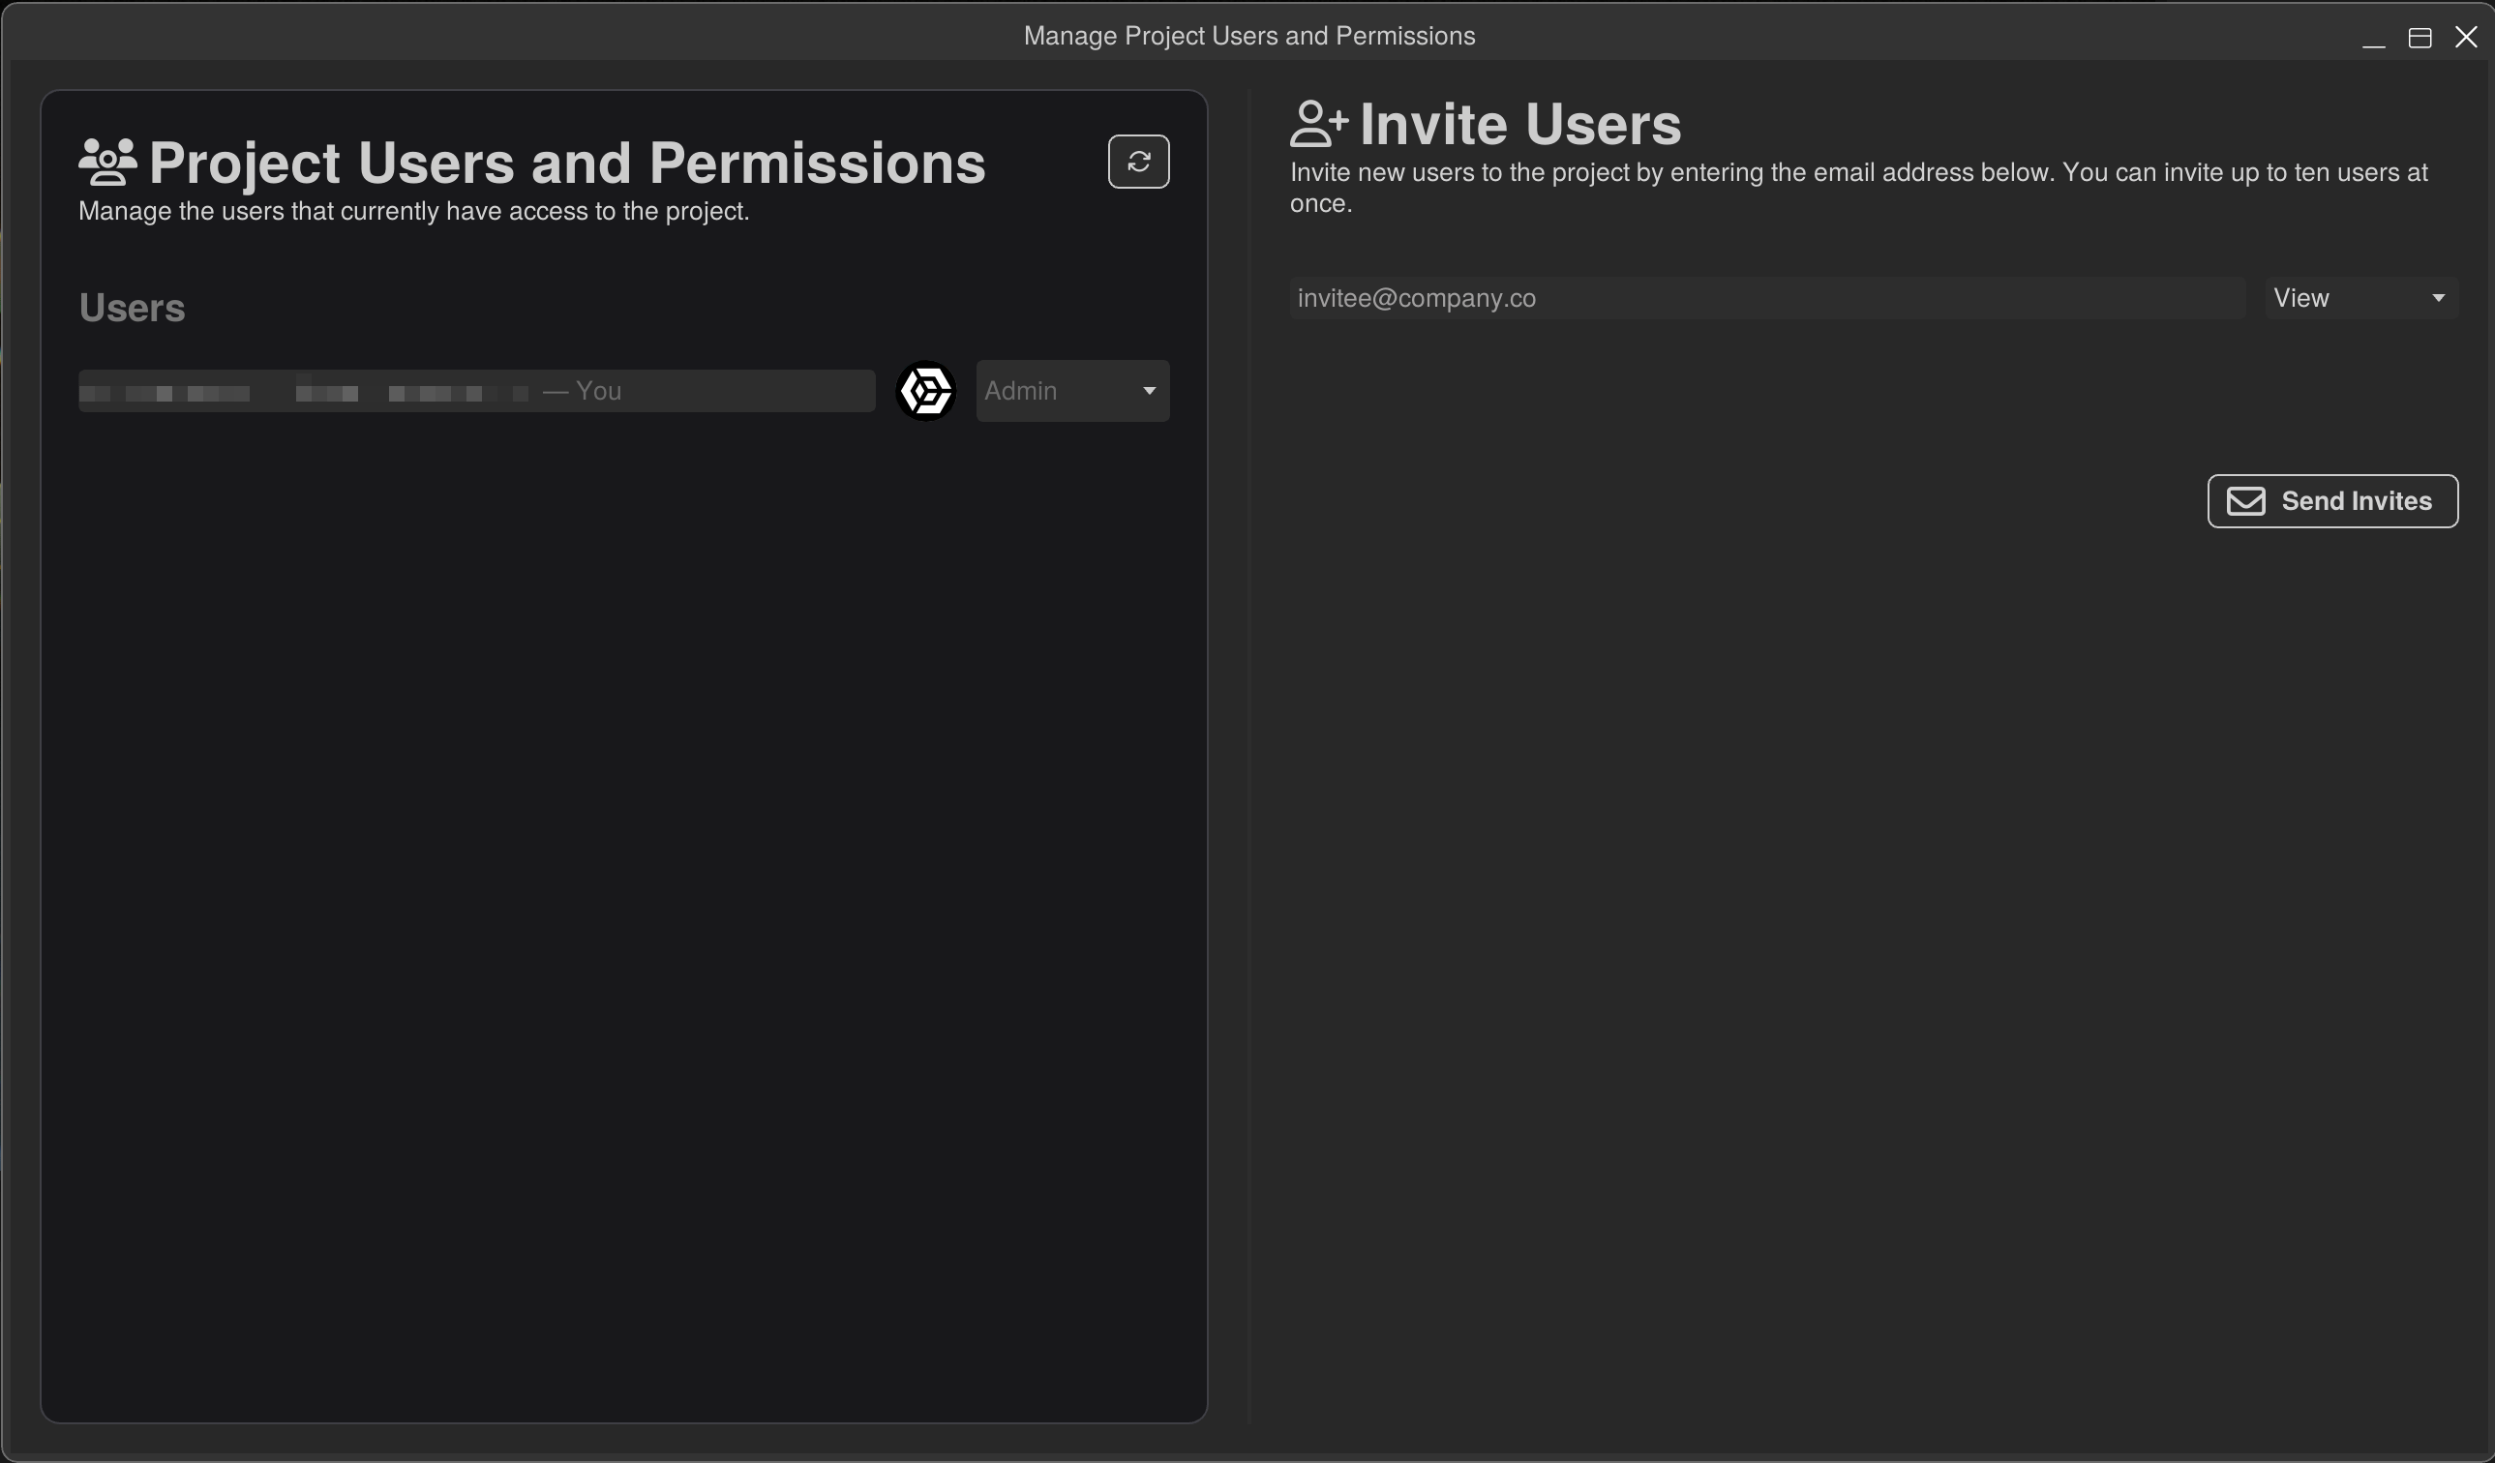Click the envelope icon inside Send Invites

pyautogui.click(x=2246, y=500)
